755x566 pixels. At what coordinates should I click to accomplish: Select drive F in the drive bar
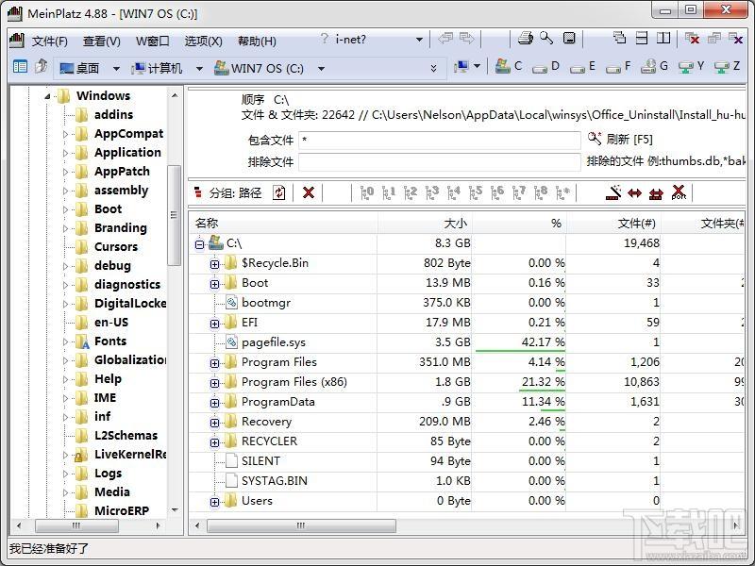[619, 66]
